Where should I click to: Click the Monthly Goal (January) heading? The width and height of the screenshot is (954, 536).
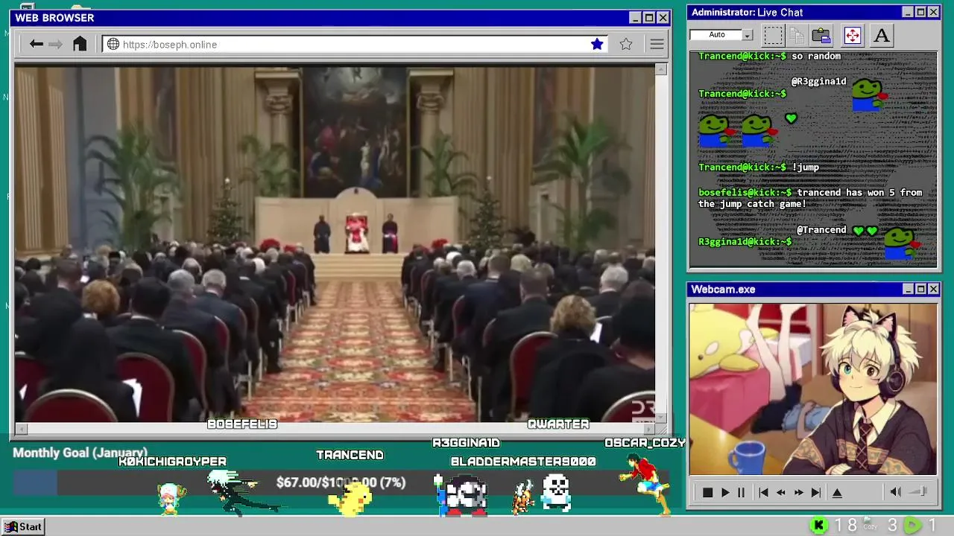point(80,453)
